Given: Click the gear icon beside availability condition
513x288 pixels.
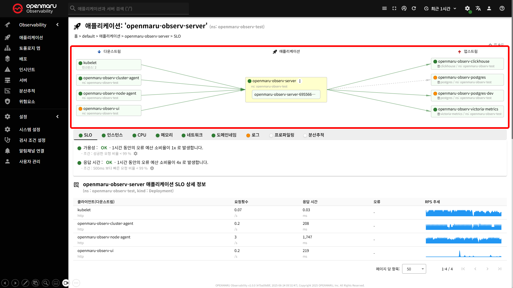Looking at the screenshot, I should [x=135, y=154].
